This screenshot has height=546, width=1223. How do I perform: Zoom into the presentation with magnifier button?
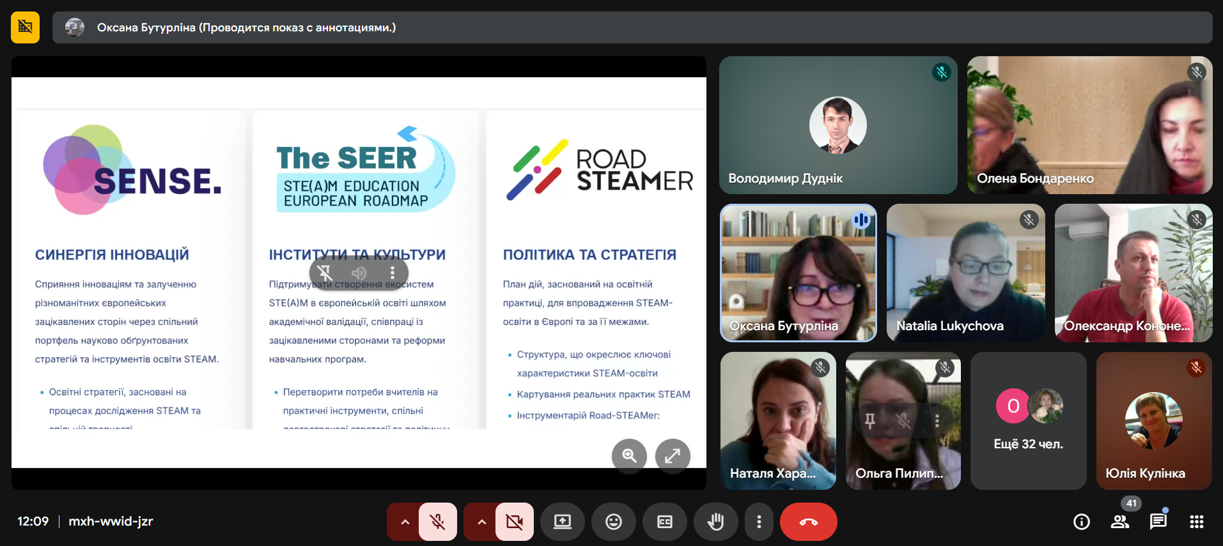629,455
